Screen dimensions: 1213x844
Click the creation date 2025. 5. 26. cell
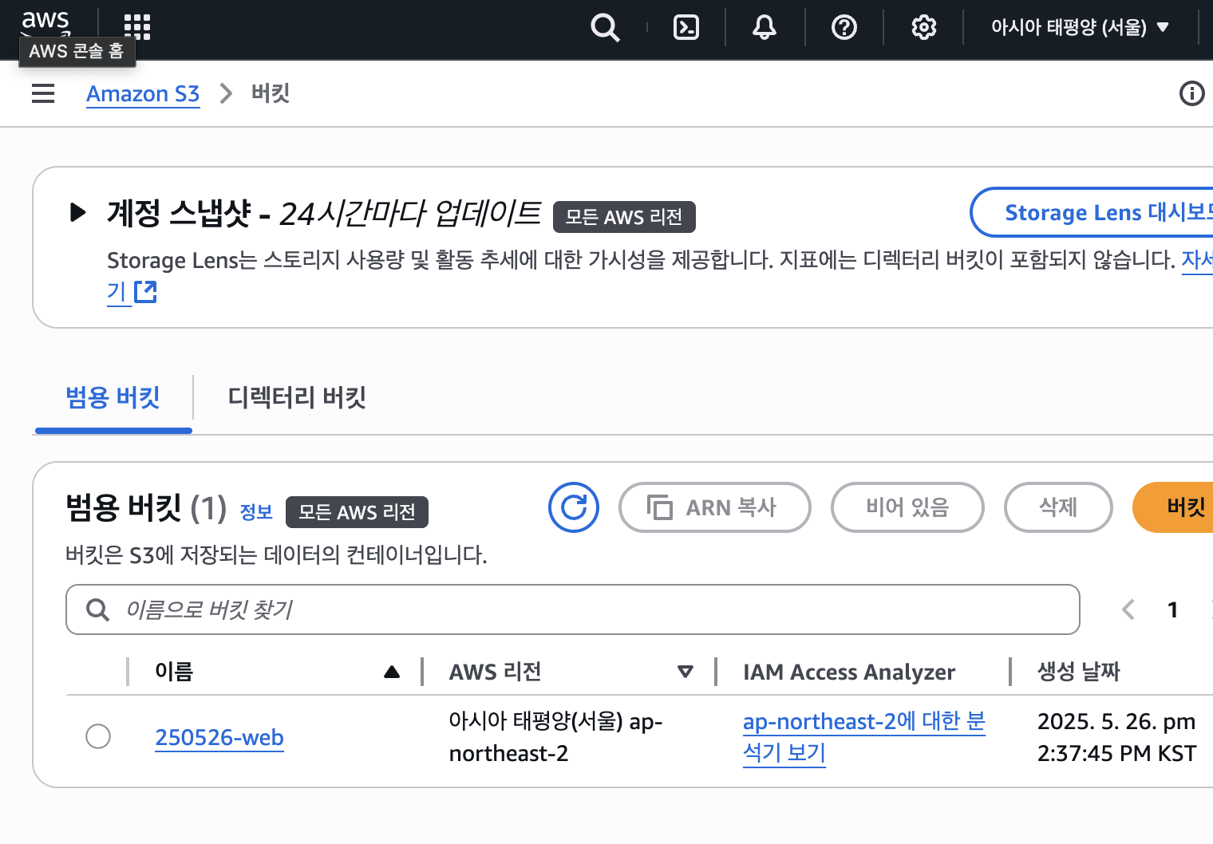point(1116,737)
